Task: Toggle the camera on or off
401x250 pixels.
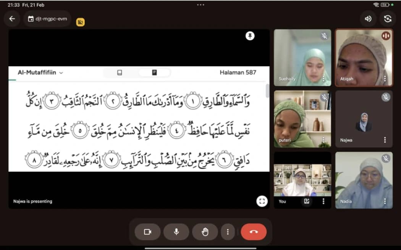Action: pos(147,232)
